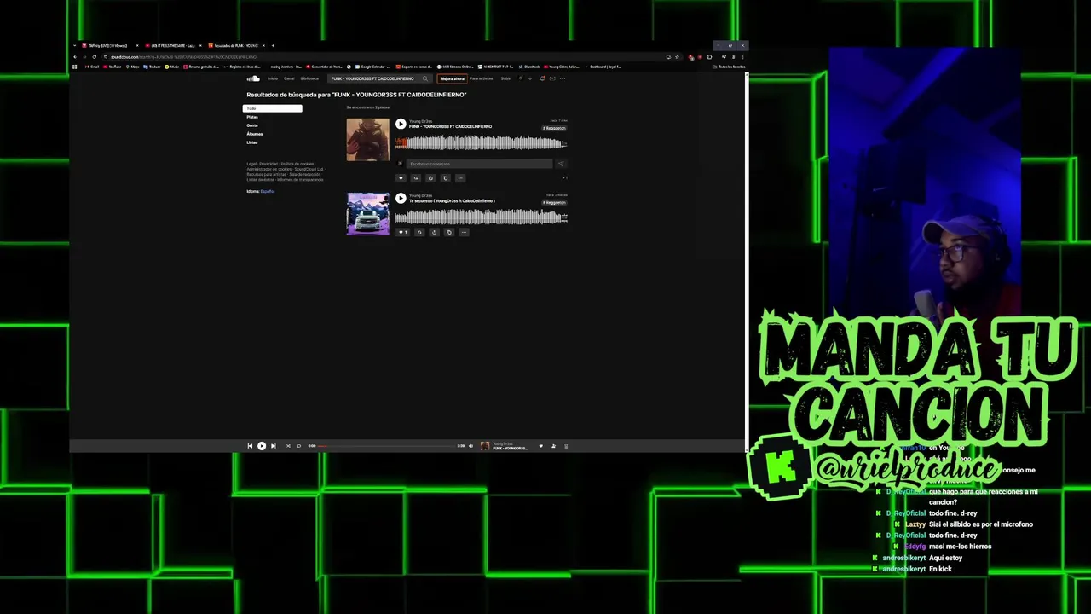
Task: Skip to next track in player
Action: point(273,446)
